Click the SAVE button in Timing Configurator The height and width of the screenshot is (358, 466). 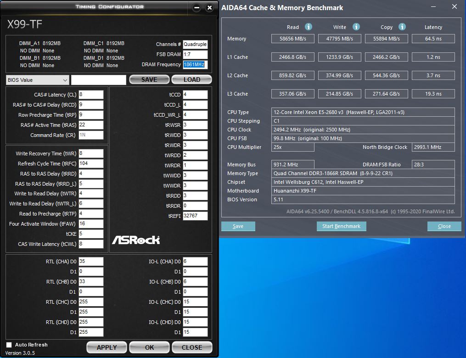pos(149,80)
